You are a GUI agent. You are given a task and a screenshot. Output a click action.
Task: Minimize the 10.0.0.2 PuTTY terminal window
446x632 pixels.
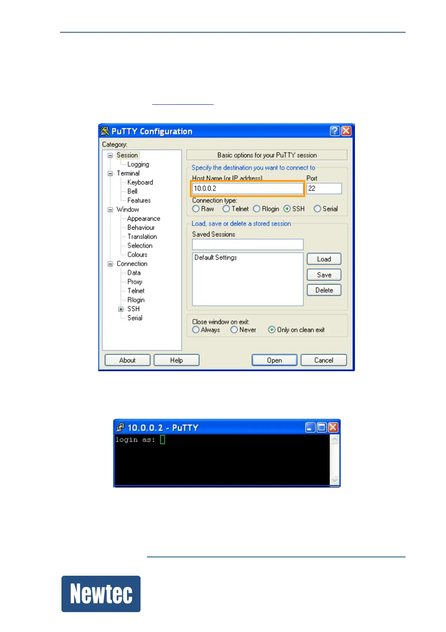310,427
